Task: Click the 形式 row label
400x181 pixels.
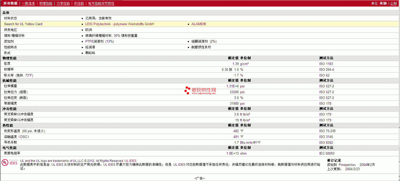Action: point(7,53)
